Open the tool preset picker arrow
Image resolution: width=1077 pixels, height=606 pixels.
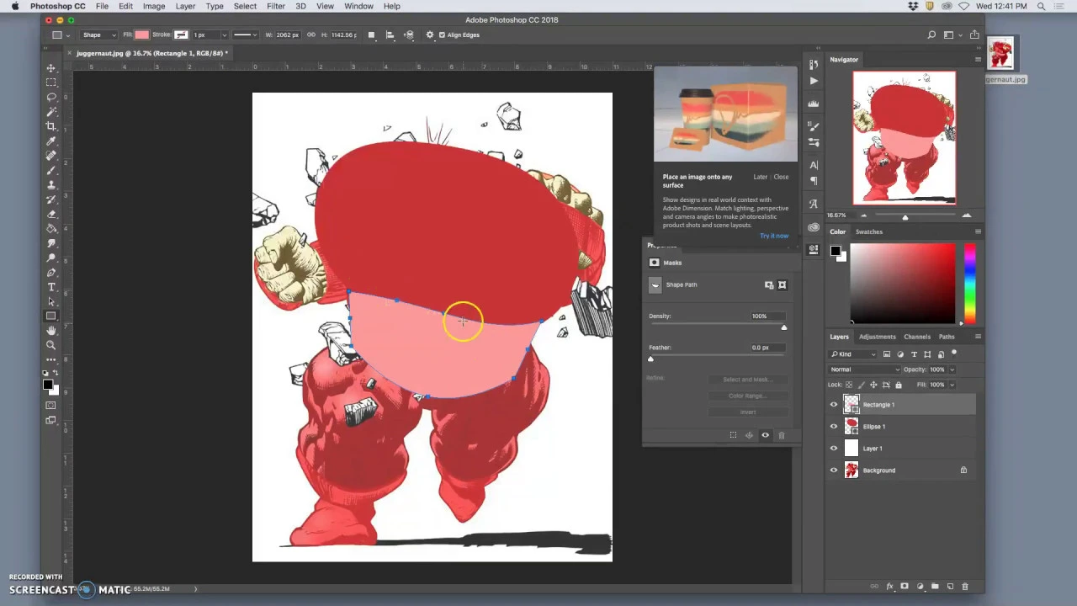click(x=69, y=35)
